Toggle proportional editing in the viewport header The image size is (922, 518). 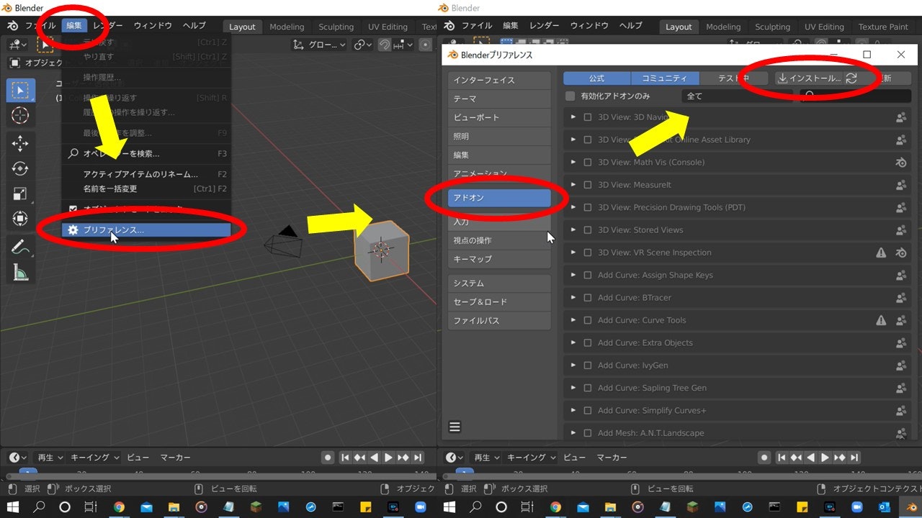coord(426,45)
